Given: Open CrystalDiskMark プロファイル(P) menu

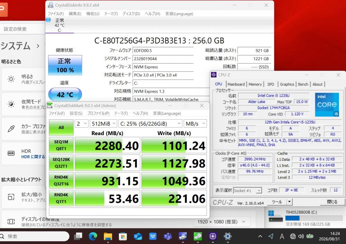Looking at the screenshot, I should (x=98, y=113).
